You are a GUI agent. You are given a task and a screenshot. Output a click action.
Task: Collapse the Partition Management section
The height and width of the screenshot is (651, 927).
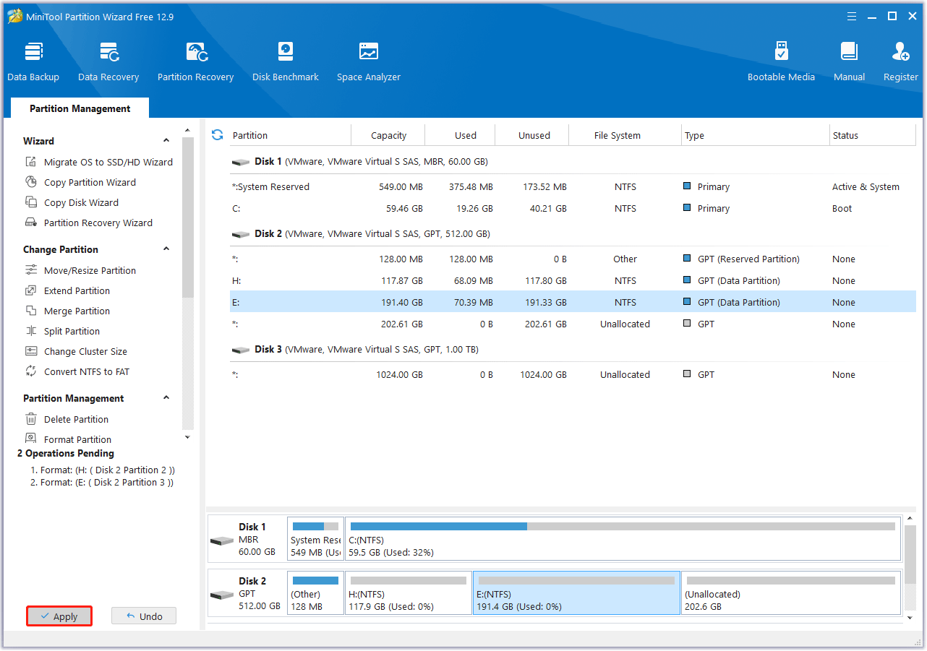point(166,398)
